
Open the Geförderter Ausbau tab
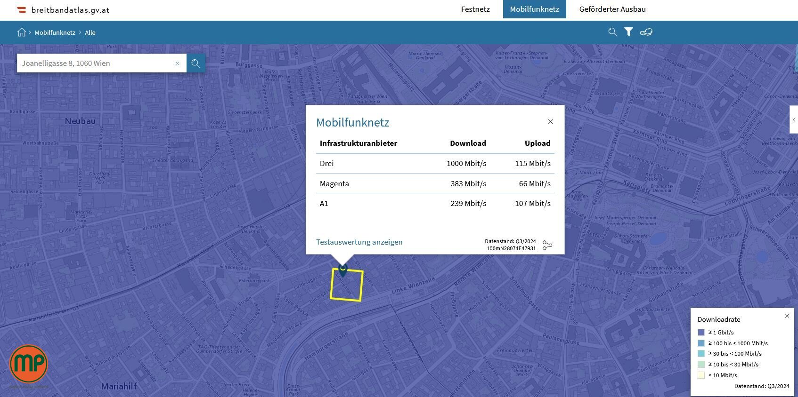(x=612, y=9)
